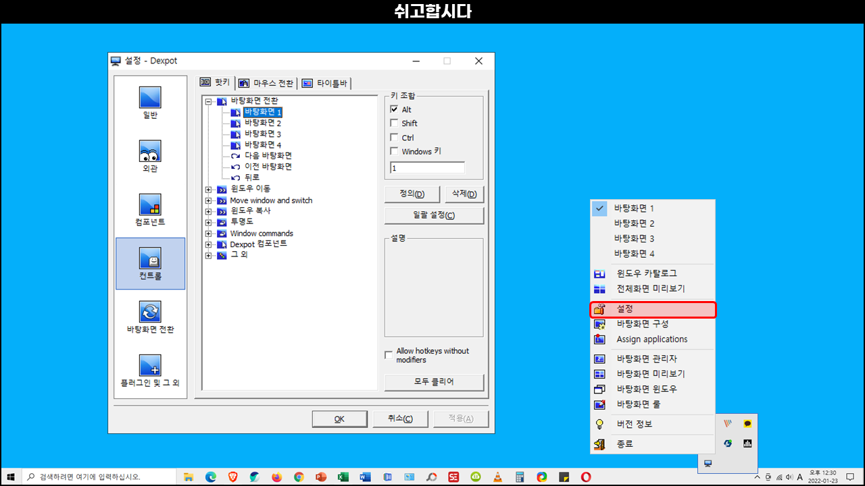Open 바탕화면 미리보기 from the context menu

tap(653, 374)
